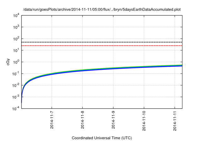Click the 10^3 y-axis tick label
Image resolution: width=201 pixels, height=141 pixels.
(16, 27)
